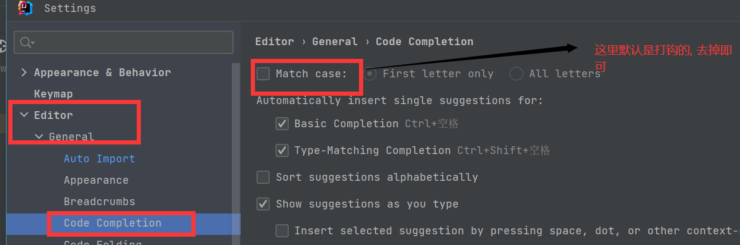Screen dimensions: 740x245
Task: Enable Sort suggestions alphabetically
Action: 263,177
